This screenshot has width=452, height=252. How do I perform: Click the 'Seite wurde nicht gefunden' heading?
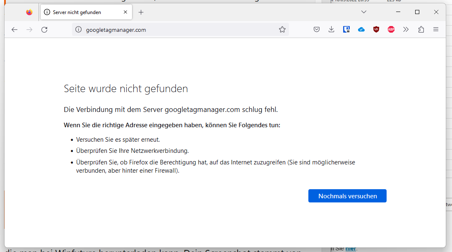(x=126, y=88)
